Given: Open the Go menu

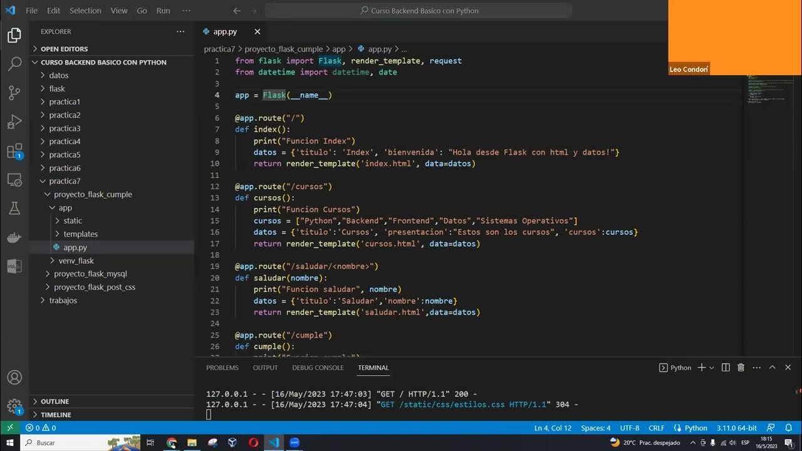Looking at the screenshot, I should pos(142,11).
